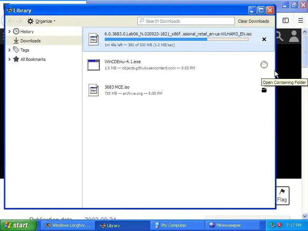Viewport: 308px width, 231px height.
Task: Switch to Minesweeper taskbar button
Action: 232,225
